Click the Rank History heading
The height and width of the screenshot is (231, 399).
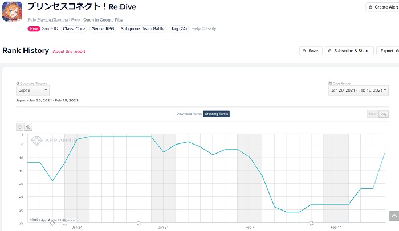pyautogui.click(x=26, y=50)
